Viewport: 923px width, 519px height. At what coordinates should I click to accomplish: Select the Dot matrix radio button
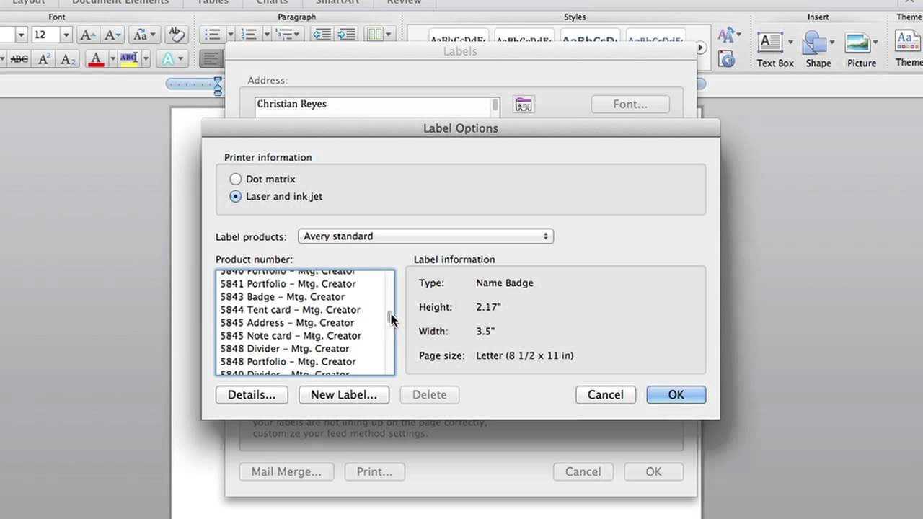click(236, 179)
